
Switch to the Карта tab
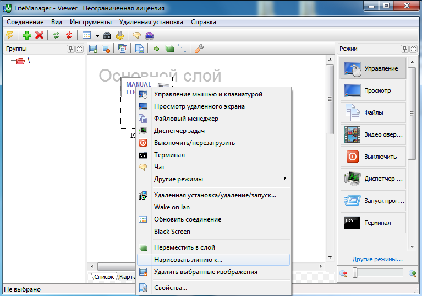[127, 277]
